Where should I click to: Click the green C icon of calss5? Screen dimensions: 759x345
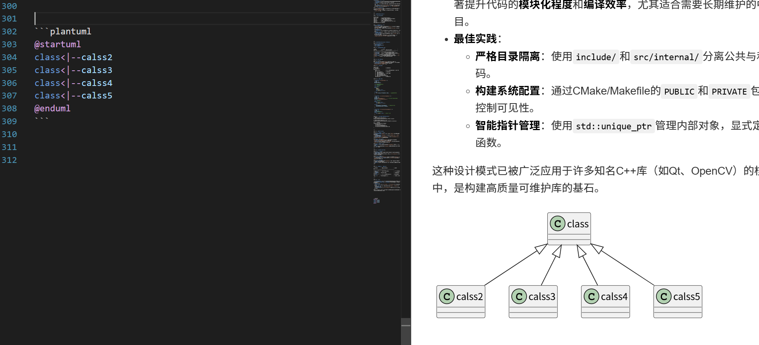[x=664, y=297]
